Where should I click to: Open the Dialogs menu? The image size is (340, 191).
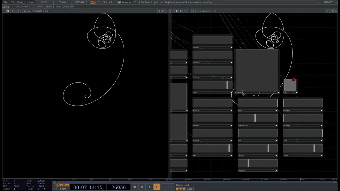pos(21,2)
